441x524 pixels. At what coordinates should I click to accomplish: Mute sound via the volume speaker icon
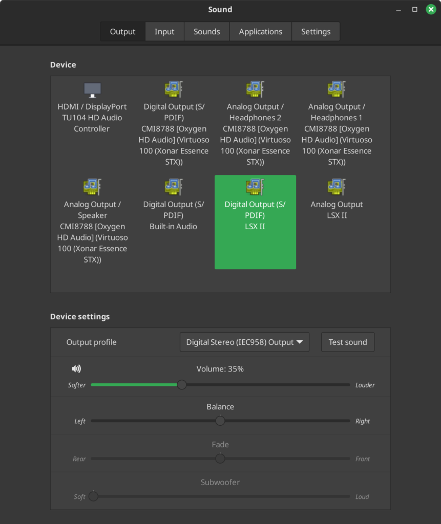76,368
